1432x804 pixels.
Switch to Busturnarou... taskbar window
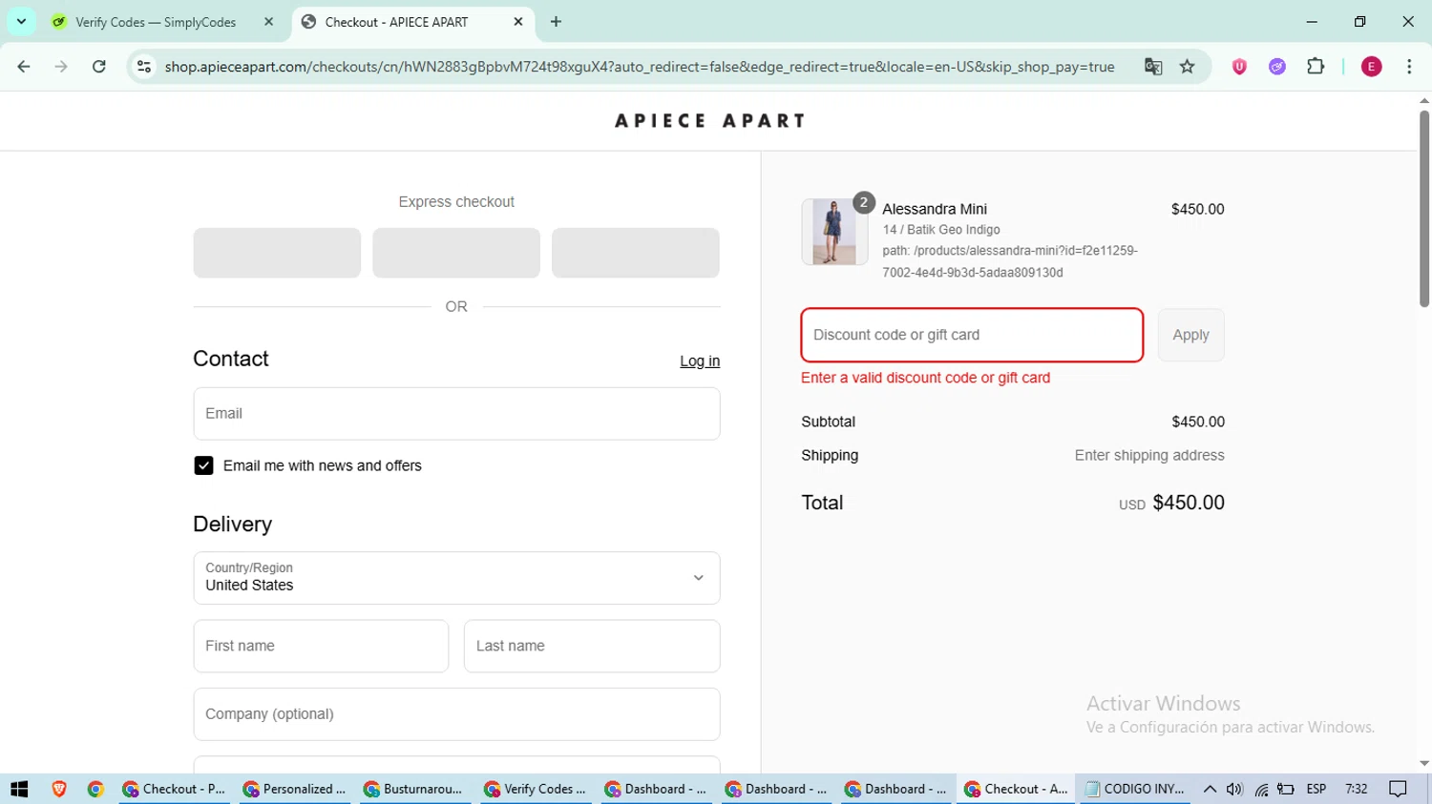click(x=415, y=789)
